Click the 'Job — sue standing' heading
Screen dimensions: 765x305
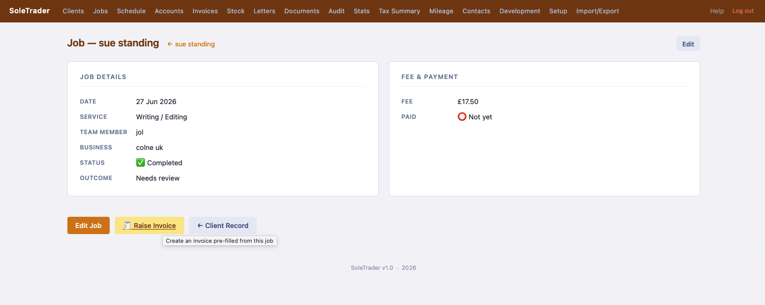113,43
